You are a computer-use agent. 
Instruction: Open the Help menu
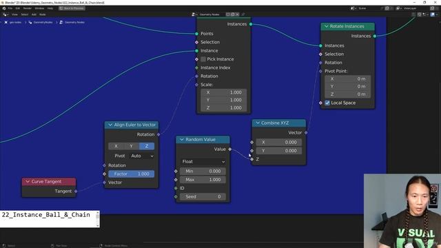50,8
